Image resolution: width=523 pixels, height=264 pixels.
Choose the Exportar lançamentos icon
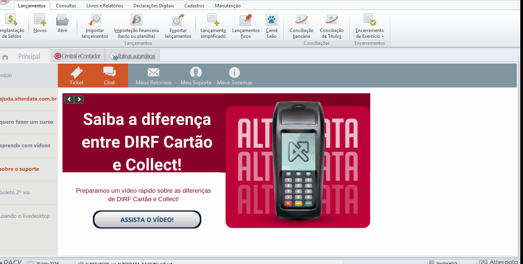178,26
